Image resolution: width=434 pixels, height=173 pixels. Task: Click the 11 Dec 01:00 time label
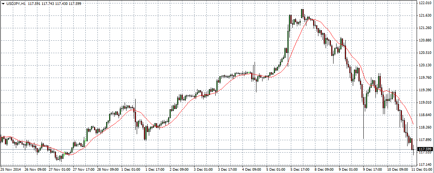[x=421, y=170]
